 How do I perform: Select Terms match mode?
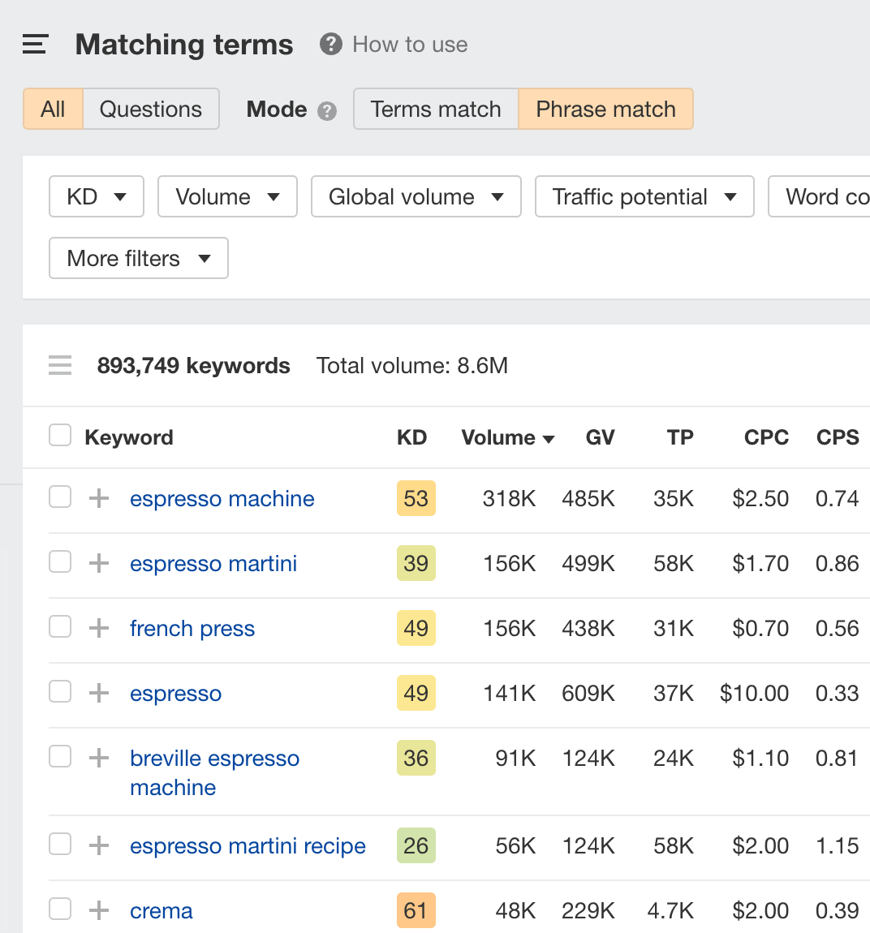(x=436, y=110)
